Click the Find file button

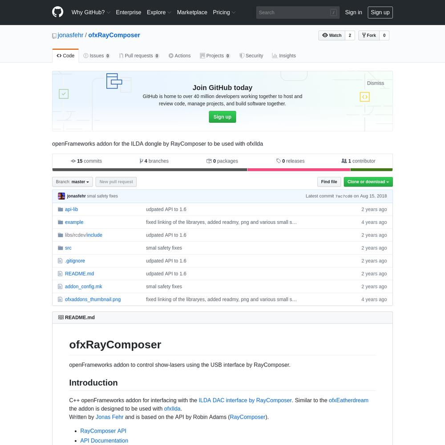point(329,182)
